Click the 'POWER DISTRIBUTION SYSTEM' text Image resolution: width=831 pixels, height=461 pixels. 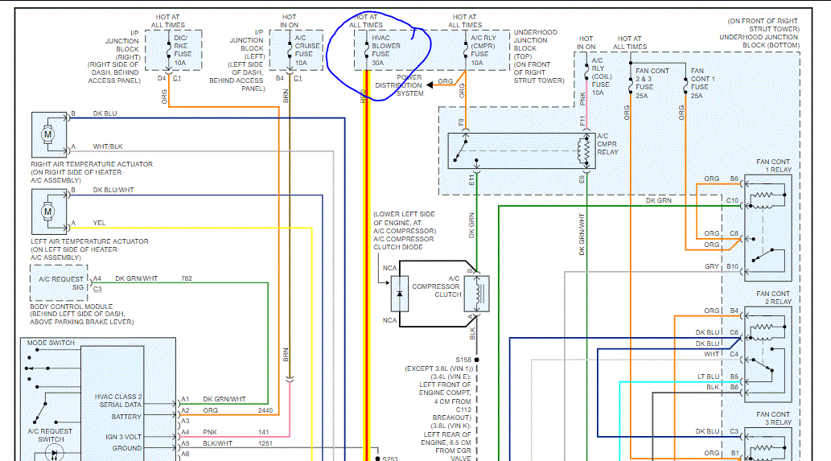pyautogui.click(x=398, y=84)
